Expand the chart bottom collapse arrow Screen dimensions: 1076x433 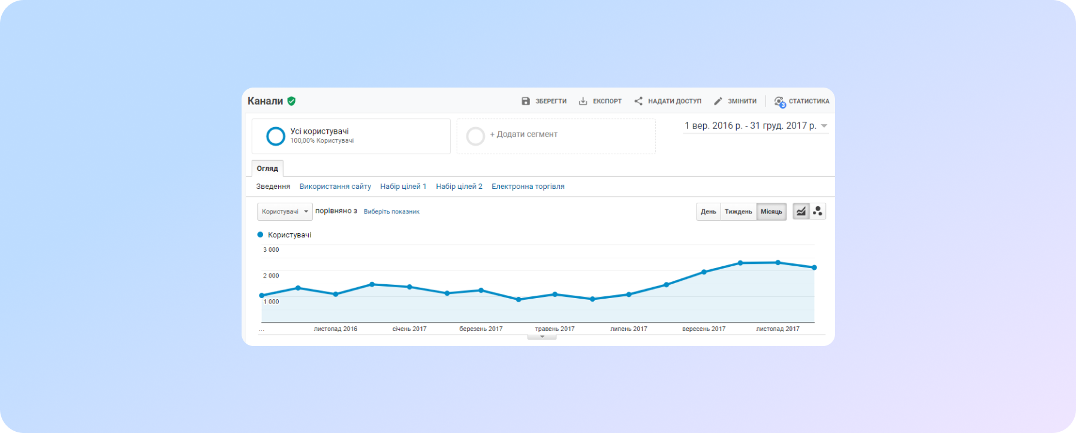[x=542, y=337]
